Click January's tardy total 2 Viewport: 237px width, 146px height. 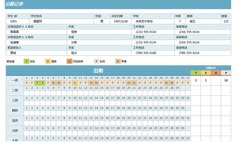196,80
